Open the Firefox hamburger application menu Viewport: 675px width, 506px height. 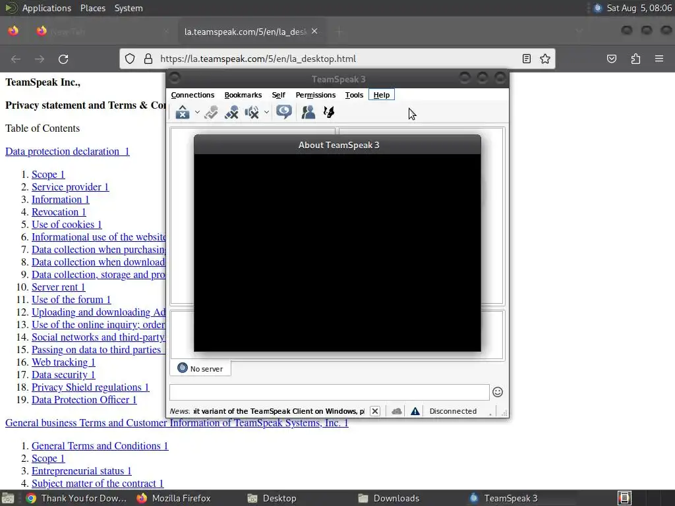[x=659, y=59]
